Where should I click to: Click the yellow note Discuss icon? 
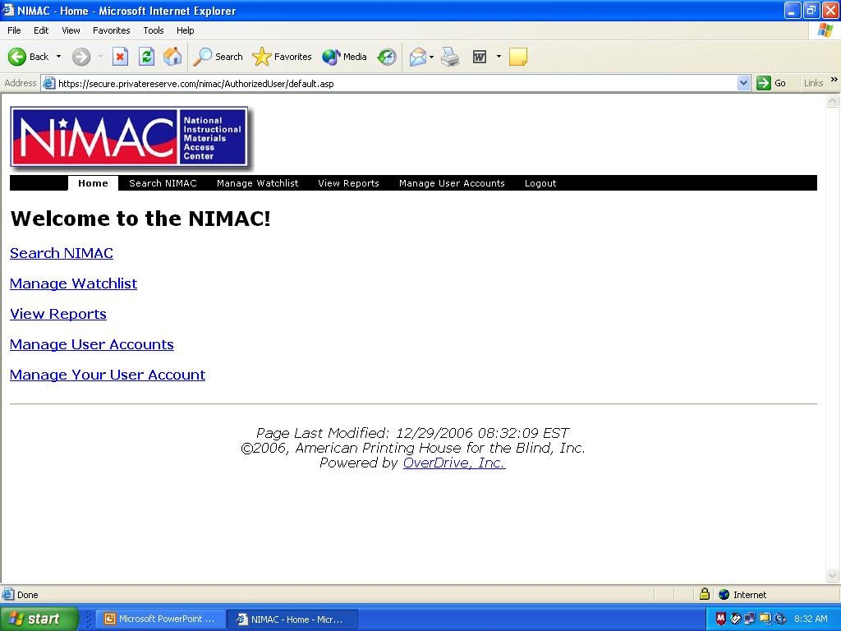(x=518, y=57)
